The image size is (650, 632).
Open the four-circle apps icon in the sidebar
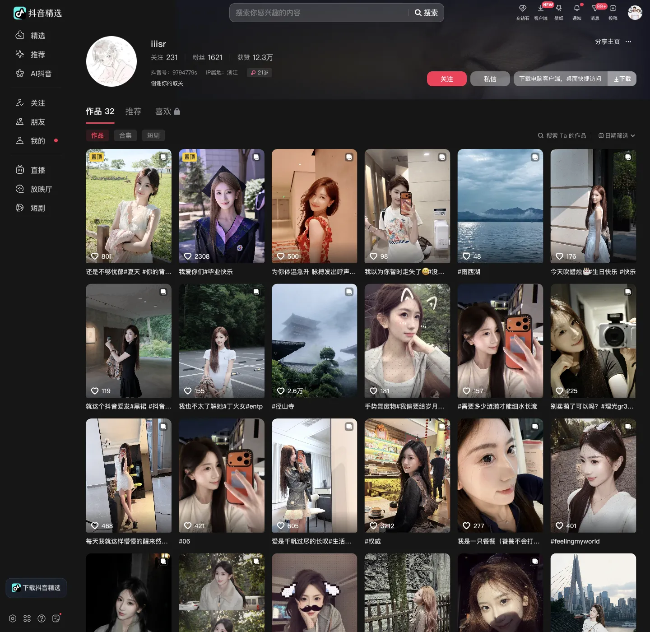click(x=27, y=618)
